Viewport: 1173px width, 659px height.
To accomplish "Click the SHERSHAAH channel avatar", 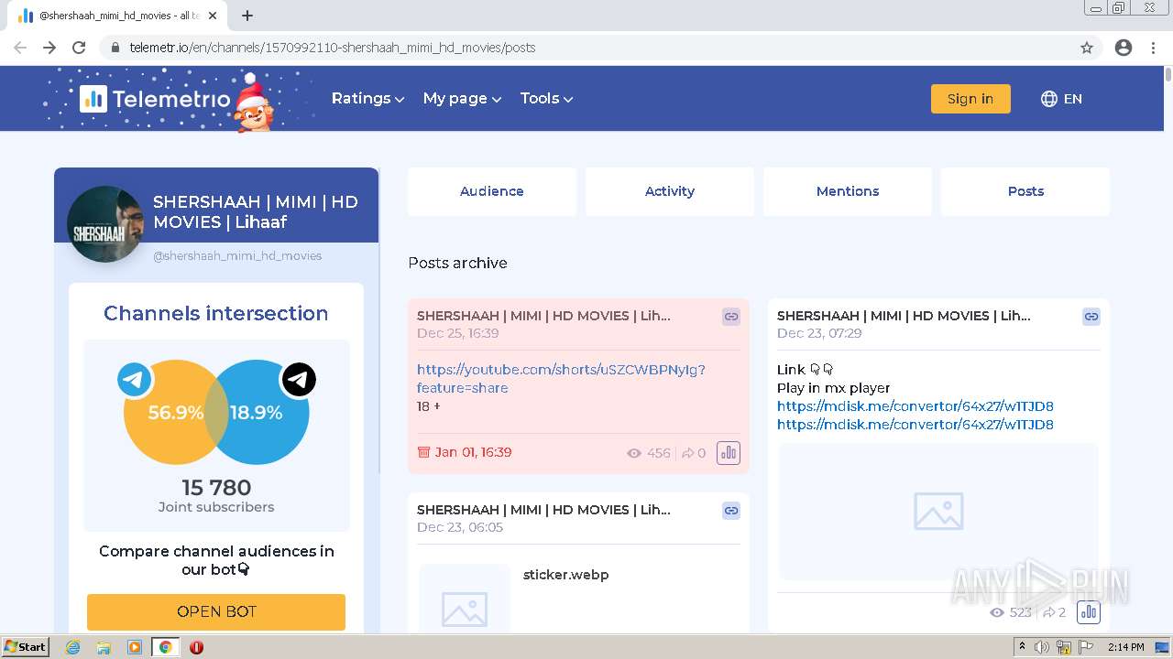I will coord(105,224).
